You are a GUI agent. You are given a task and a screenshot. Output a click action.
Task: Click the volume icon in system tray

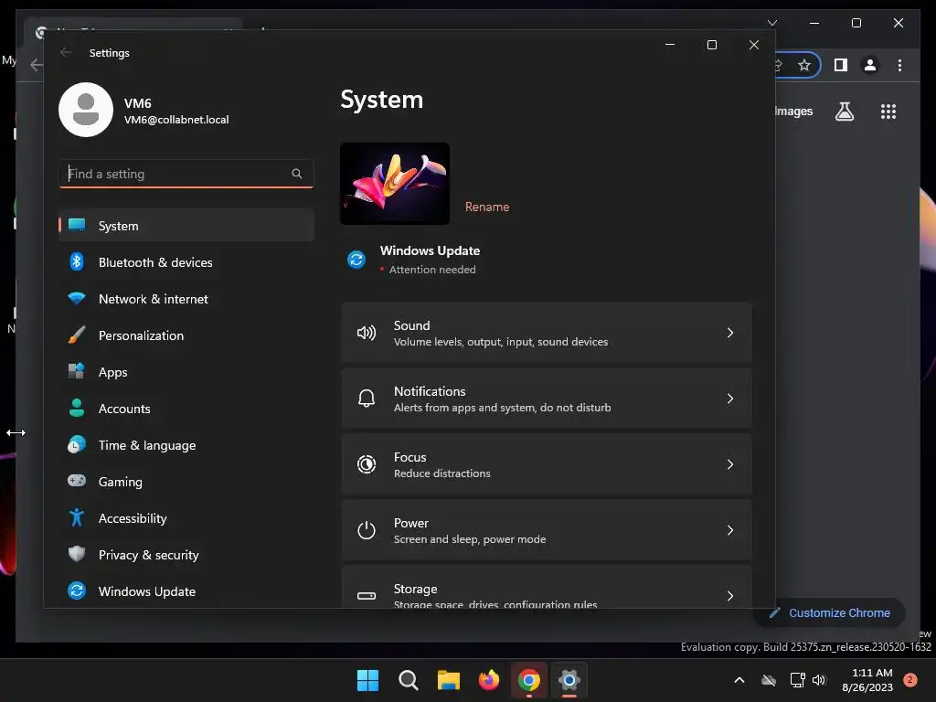pyautogui.click(x=819, y=680)
